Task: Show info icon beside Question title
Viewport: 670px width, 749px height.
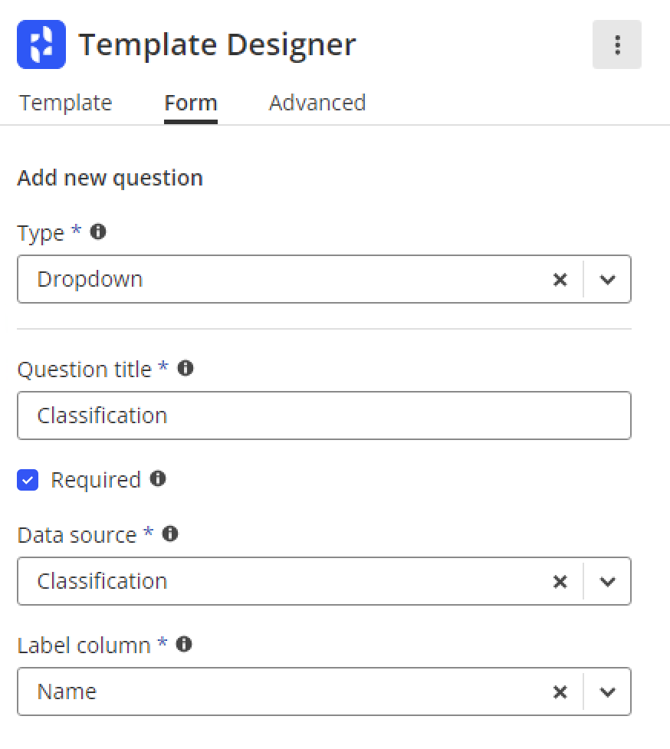Action: pos(186,368)
